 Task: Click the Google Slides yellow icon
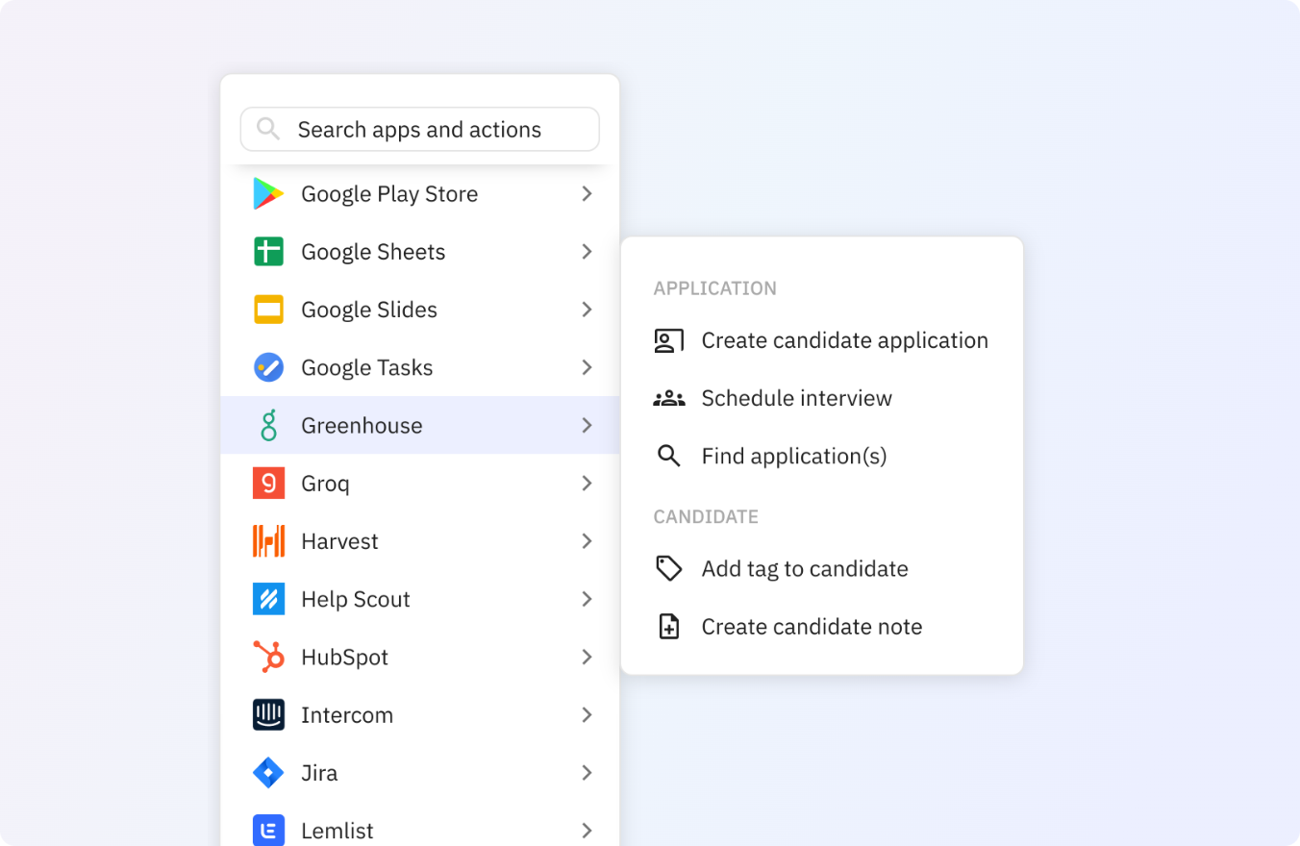tap(268, 310)
